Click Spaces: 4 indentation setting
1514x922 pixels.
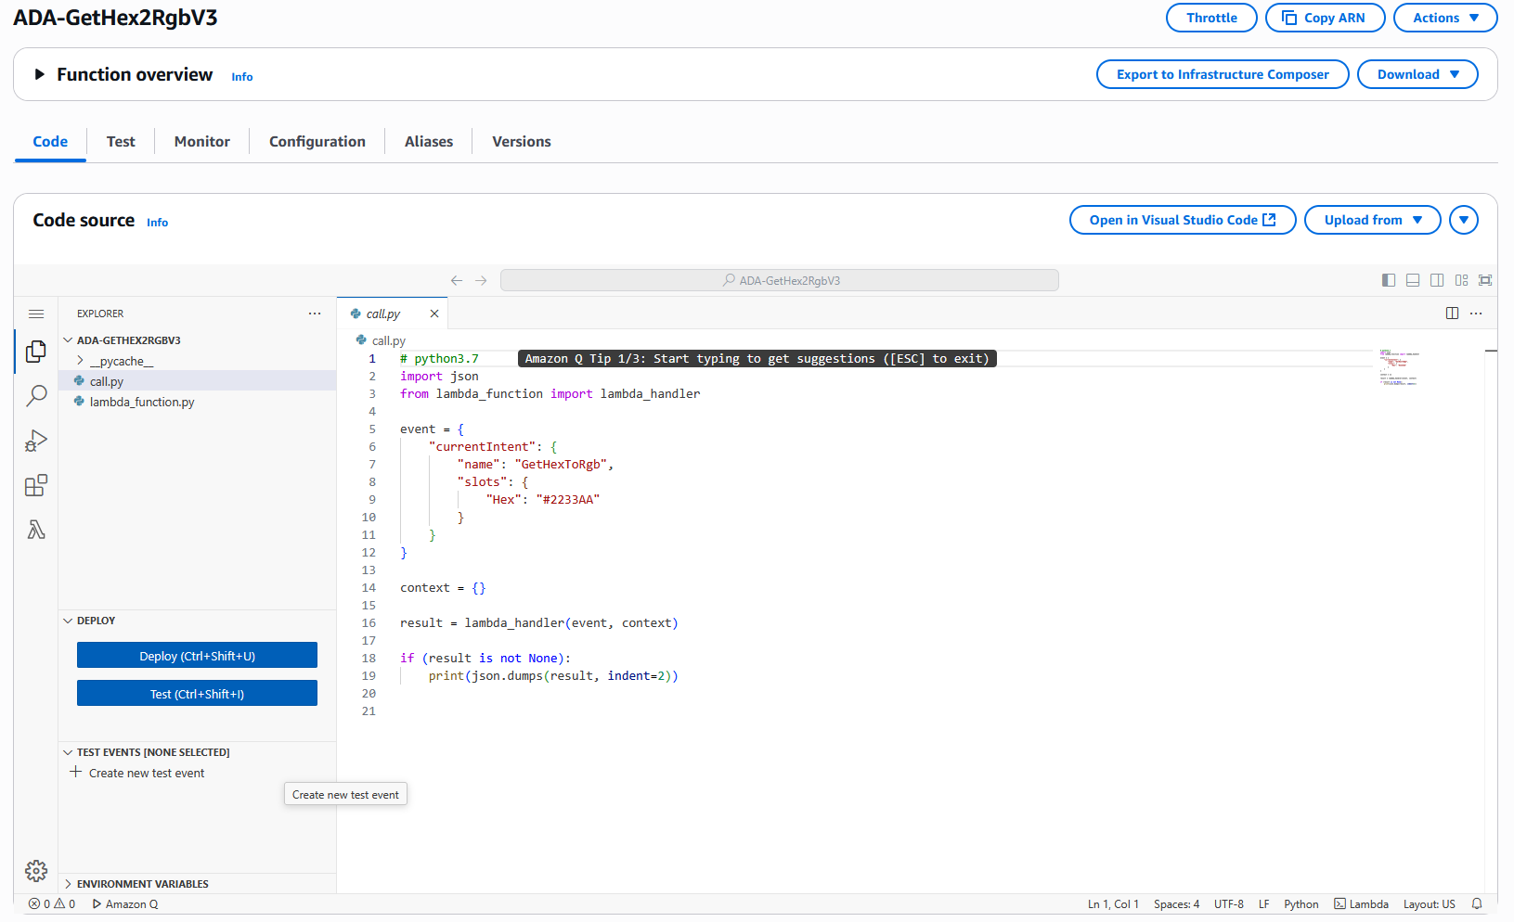point(1177,903)
